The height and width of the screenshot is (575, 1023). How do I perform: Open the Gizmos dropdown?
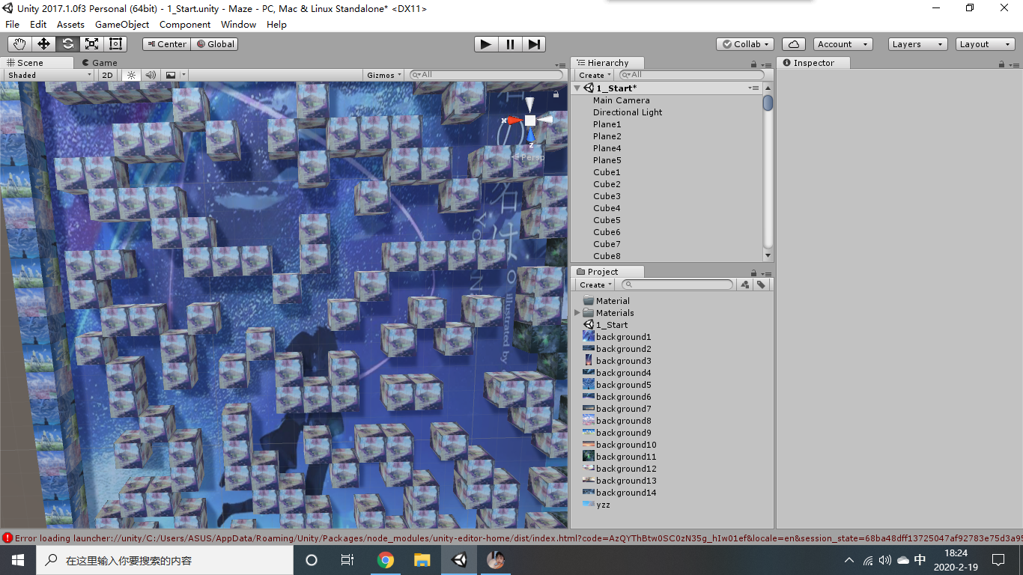[382, 75]
